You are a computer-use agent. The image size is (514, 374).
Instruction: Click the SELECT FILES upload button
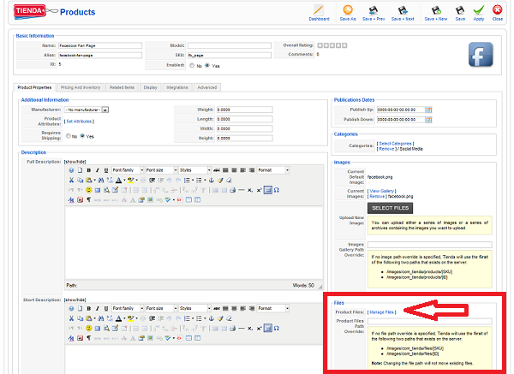tap(390, 208)
